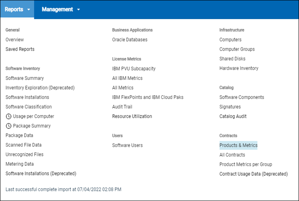The width and height of the screenshot is (299, 201).
Task: Expand the Reports dropdown arrow
Action: click(29, 10)
